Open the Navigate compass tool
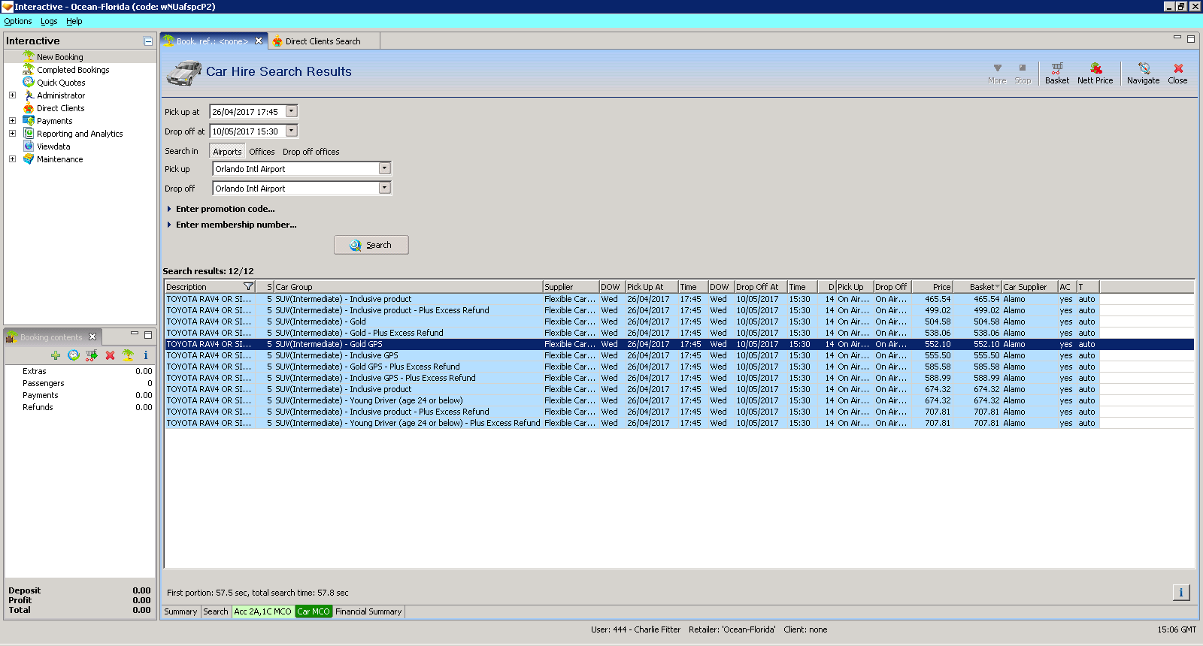Image resolution: width=1203 pixels, height=646 pixels. (1143, 73)
